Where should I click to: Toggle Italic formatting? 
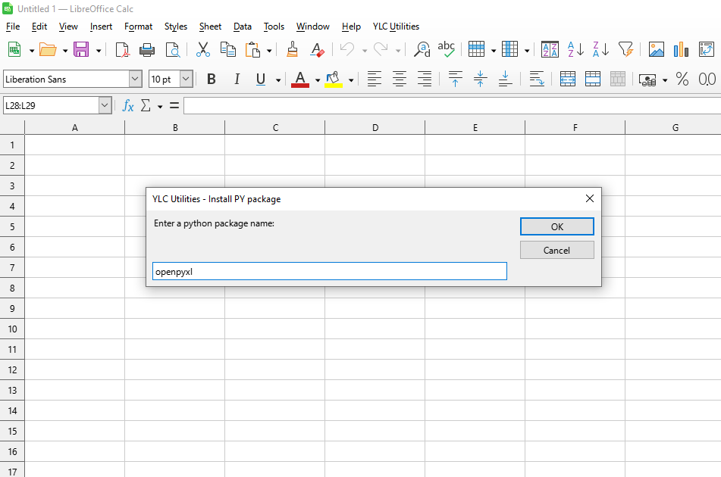237,79
